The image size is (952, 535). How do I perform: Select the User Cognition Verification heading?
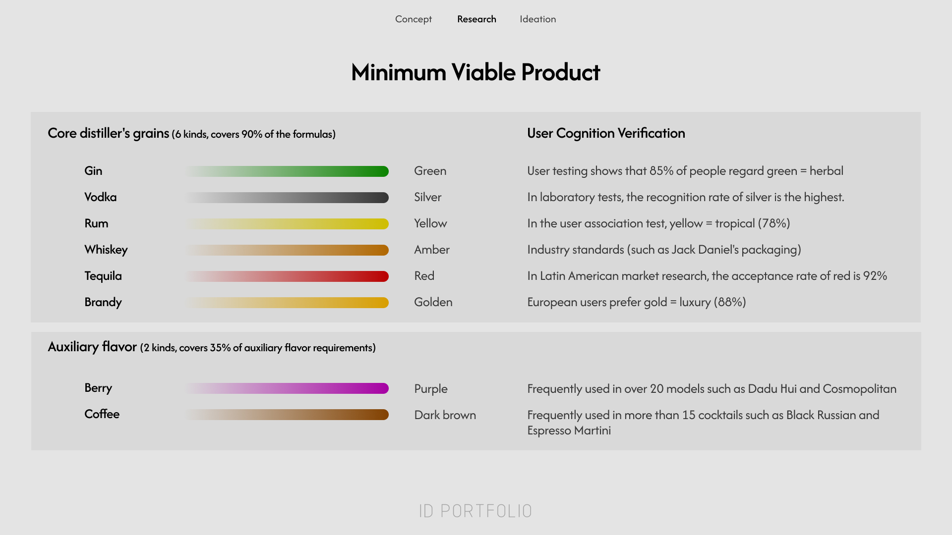(x=606, y=133)
